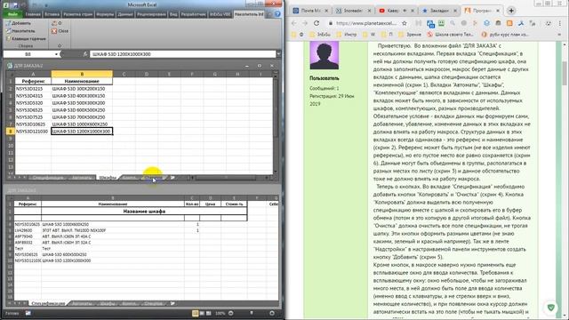Click the Name Box showing B8
This screenshot has width=569, height=320.
click(x=28, y=54)
